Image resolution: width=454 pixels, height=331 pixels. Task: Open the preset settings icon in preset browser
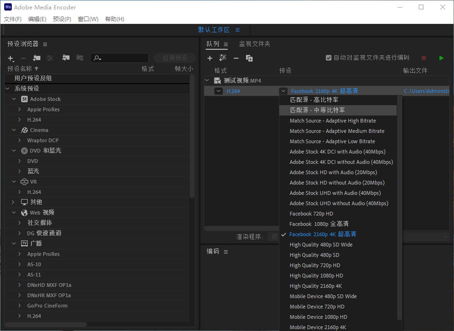50,58
